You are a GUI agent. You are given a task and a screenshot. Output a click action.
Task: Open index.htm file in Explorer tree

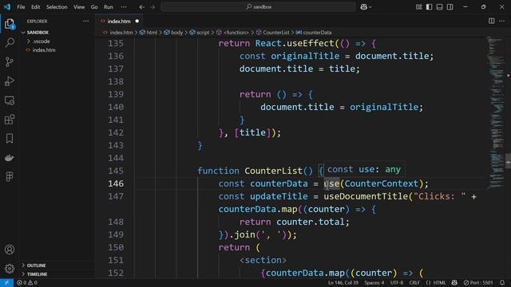pyautogui.click(x=44, y=50)
